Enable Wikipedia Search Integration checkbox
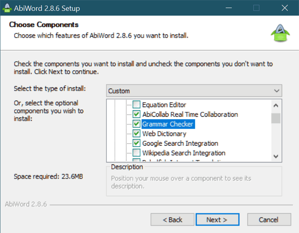The width and height of the screenshot is (299, 233). click(136, 153)
